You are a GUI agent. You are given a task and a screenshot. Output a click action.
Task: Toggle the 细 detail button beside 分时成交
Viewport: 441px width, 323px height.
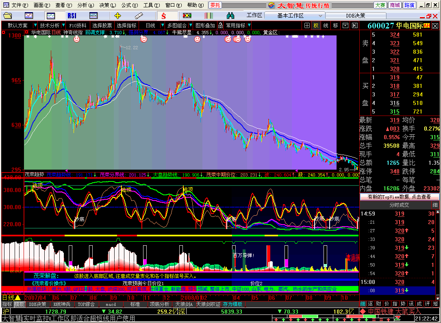tap(435, 205)
